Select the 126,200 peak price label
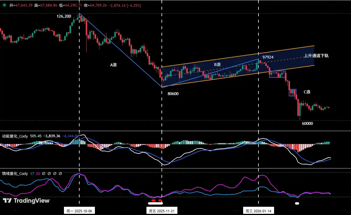Image resolution: width=351 pixels, height=215 pixels. [64, 16]
